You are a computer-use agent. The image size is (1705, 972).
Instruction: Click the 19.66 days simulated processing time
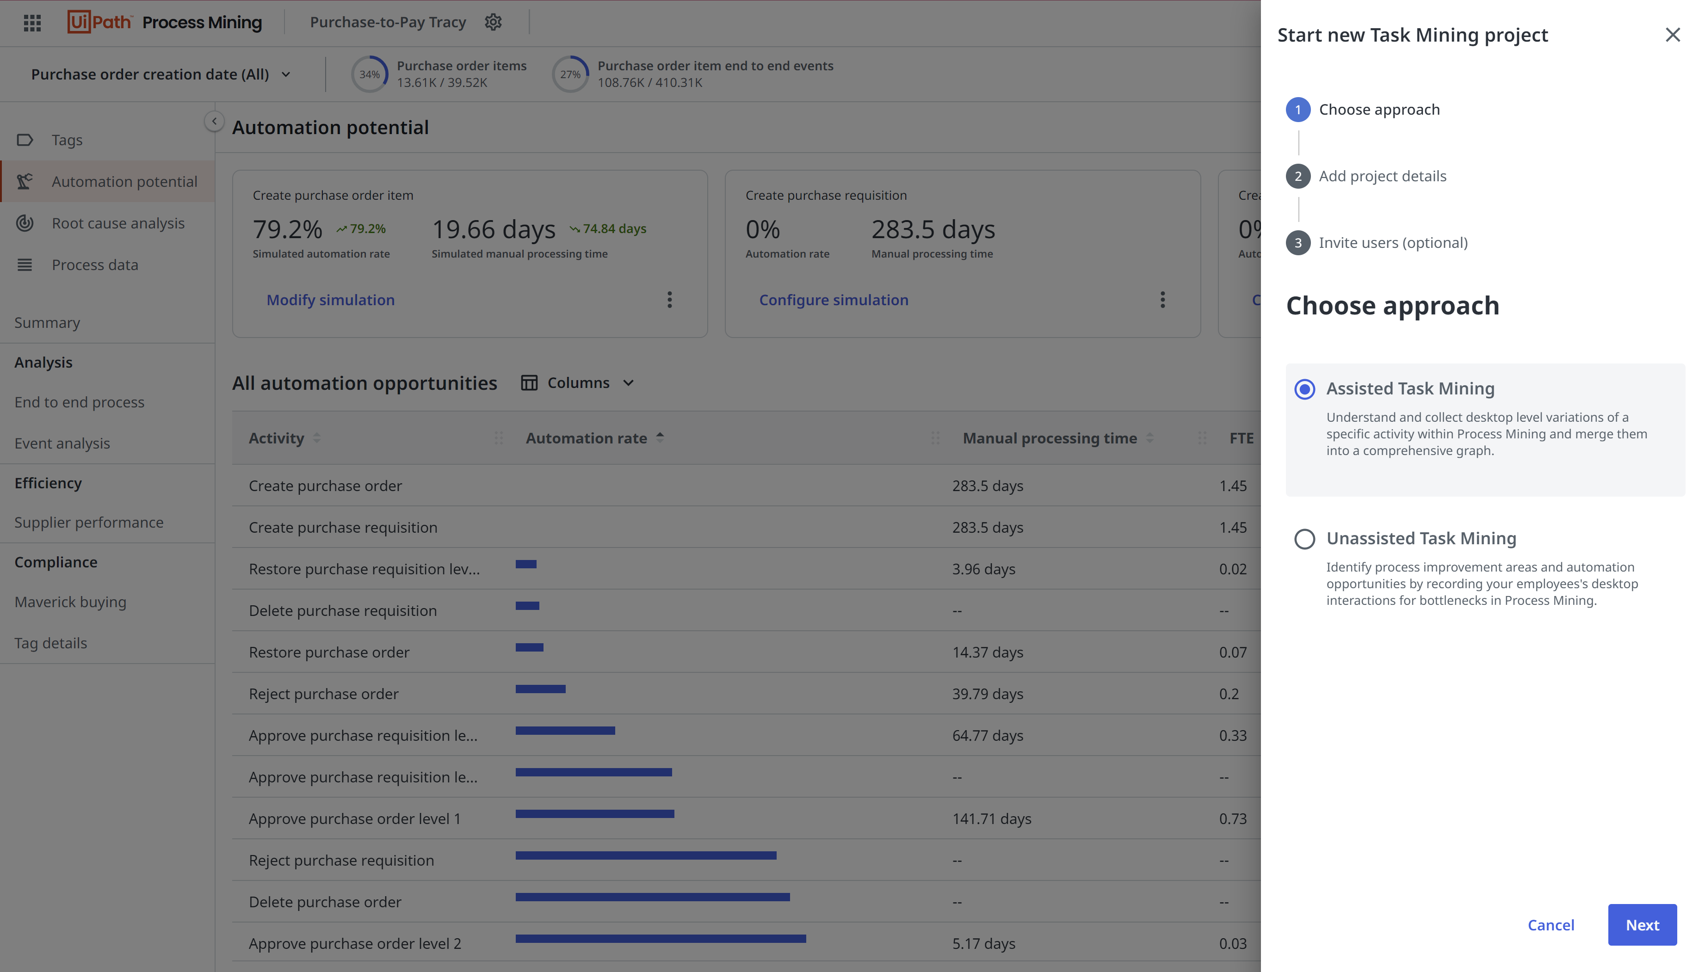tap(494, 229)
